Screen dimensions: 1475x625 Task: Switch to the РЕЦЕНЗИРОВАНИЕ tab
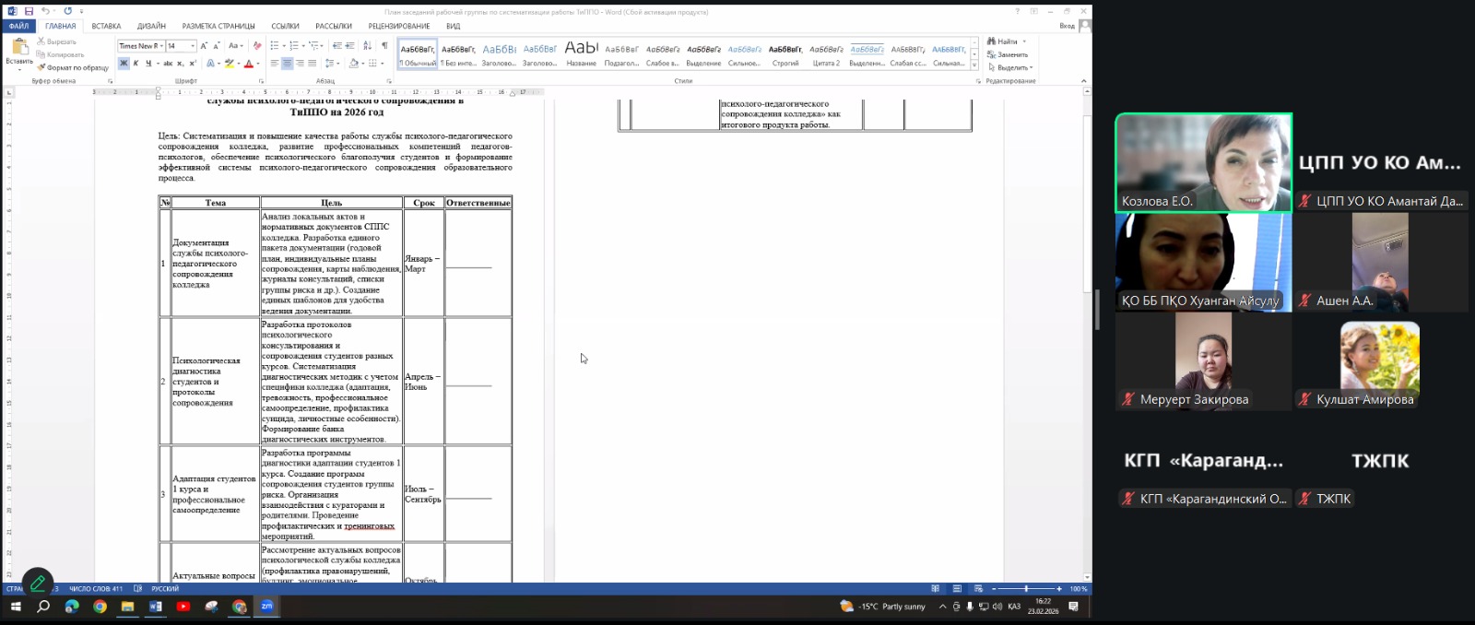pyautogui.click(x=398, y=26)
